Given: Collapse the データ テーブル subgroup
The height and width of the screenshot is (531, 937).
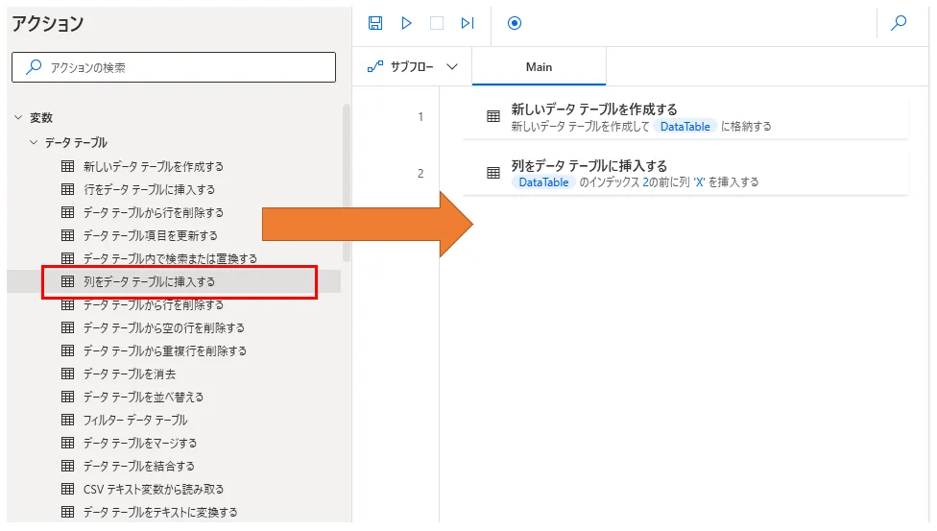Looking at the screenshot, I should [34, 142].
